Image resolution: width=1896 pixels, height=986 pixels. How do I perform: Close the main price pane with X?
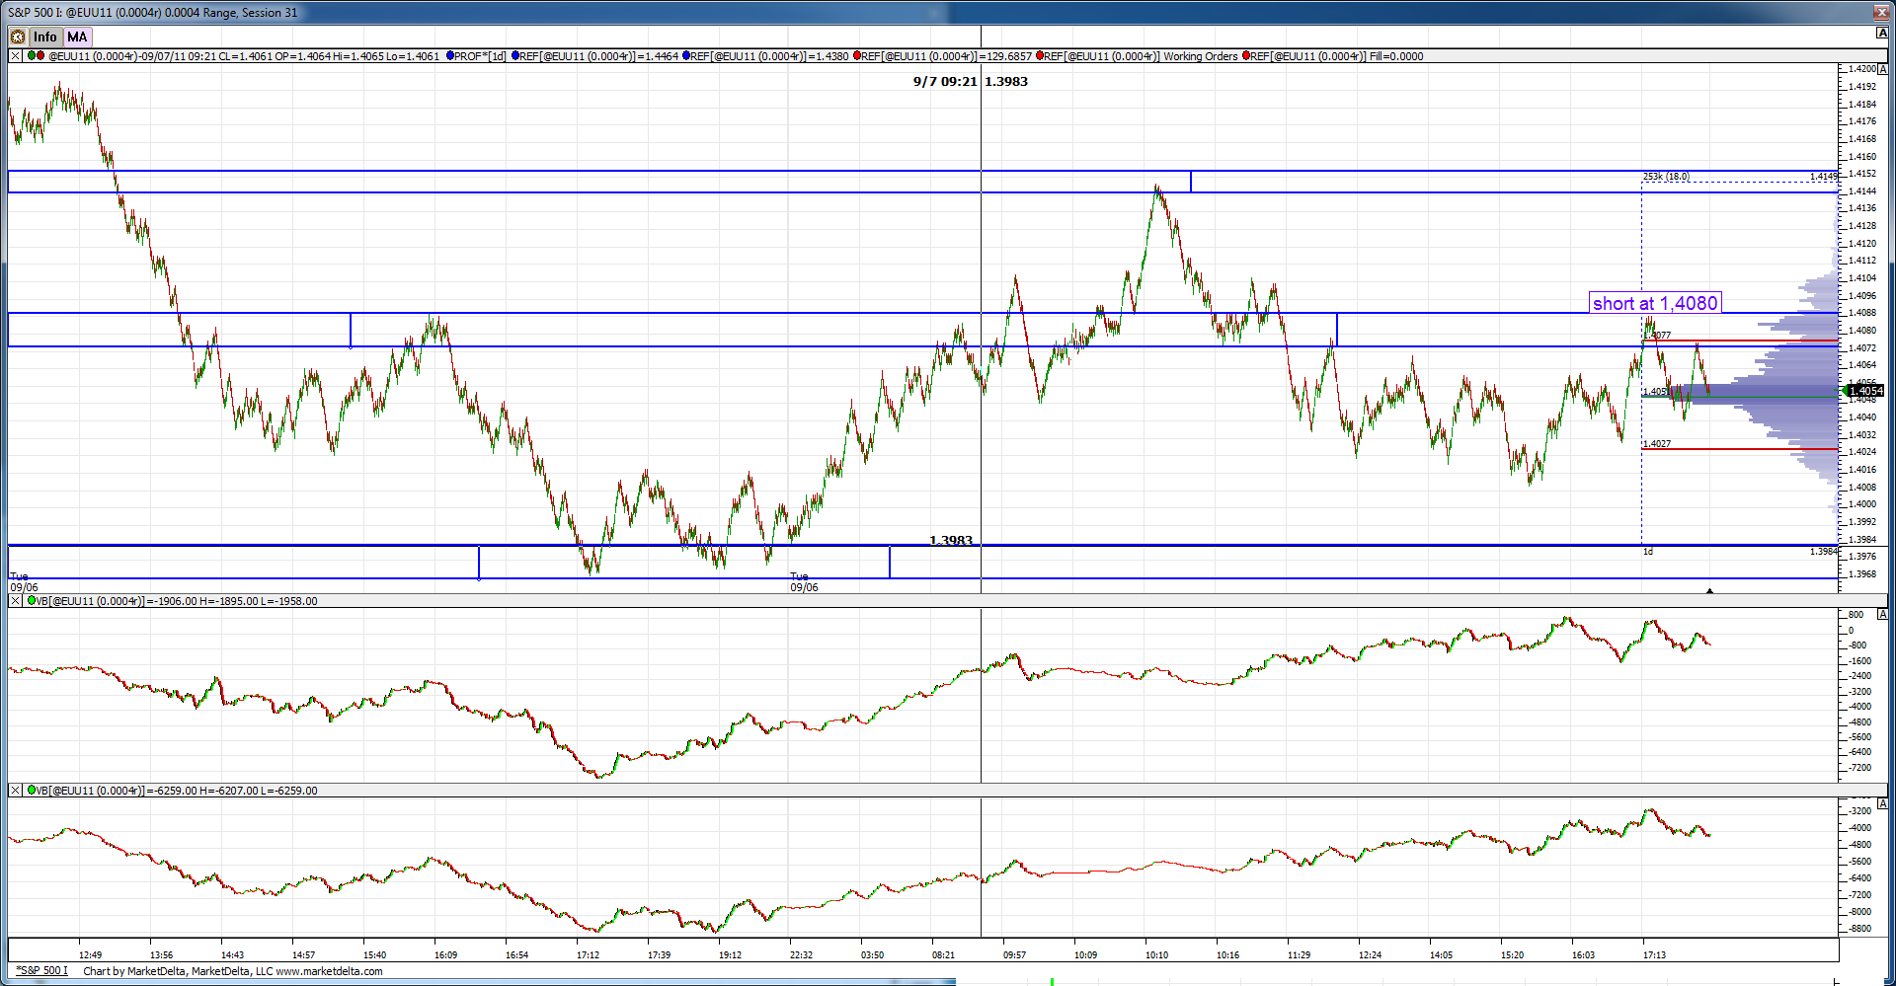pyautogui.click(x=15, y=56)
